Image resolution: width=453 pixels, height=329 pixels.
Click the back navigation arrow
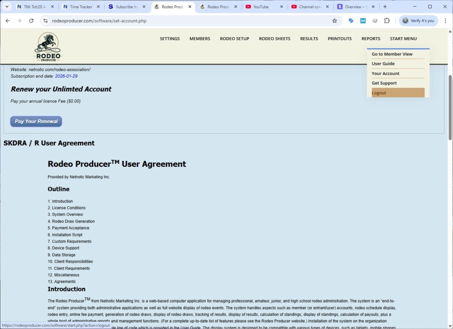(x=8, y=20)
